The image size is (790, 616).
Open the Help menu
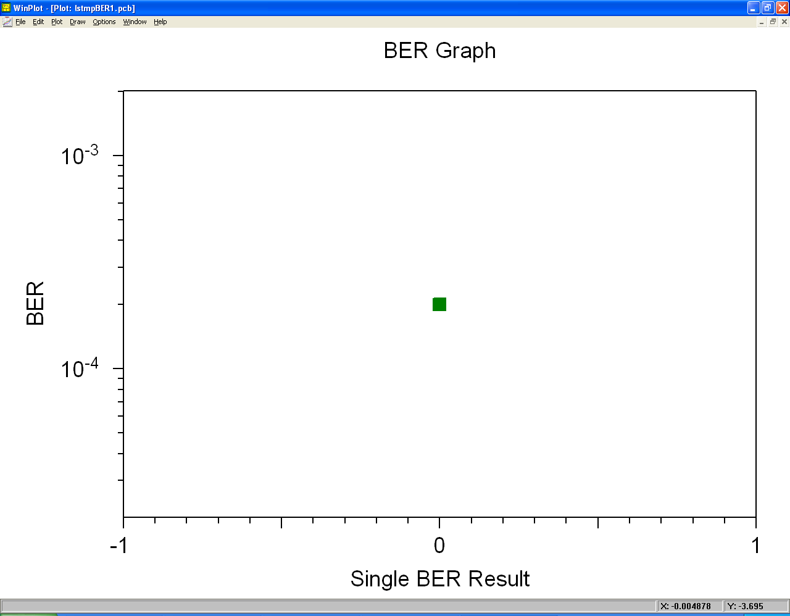pos(160,22)
